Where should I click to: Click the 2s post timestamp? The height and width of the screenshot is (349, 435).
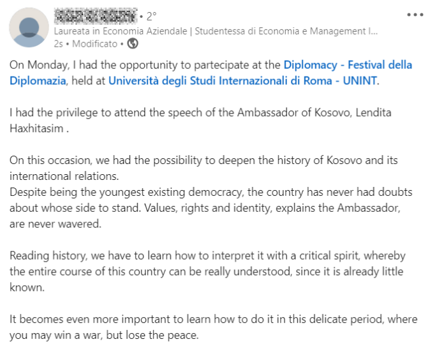click(x=58, y=44)
